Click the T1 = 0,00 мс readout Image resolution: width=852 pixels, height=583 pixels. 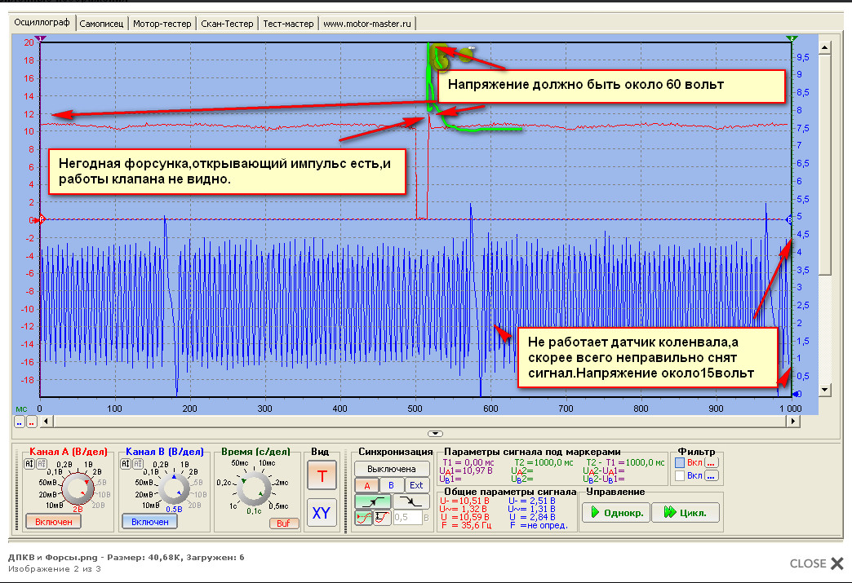tap(468, 462)
